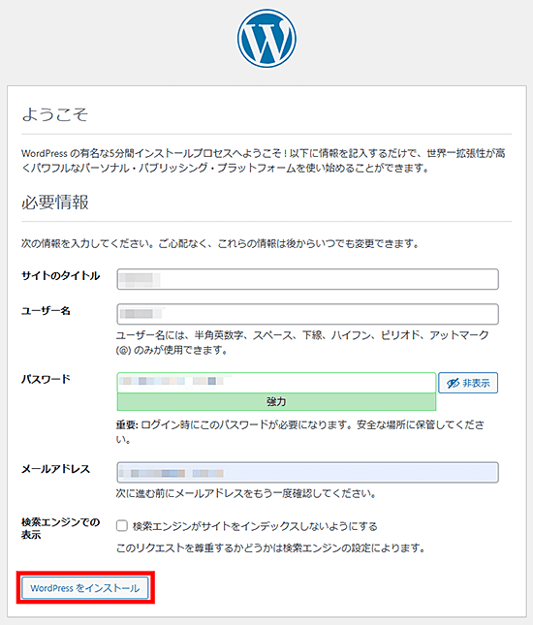Click the メールアドレス input field
The width and height of the screenshot is (533, 625).
tap(307, 472)
